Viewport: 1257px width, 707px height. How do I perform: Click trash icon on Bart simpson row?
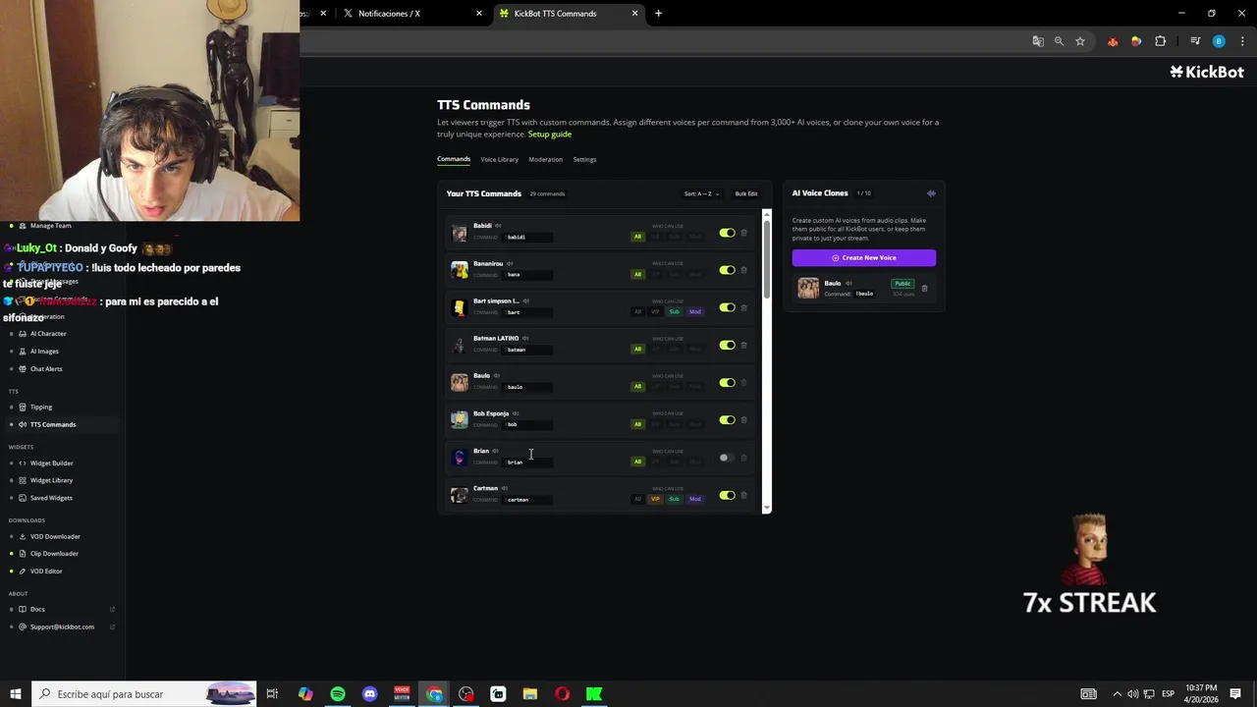743,307
